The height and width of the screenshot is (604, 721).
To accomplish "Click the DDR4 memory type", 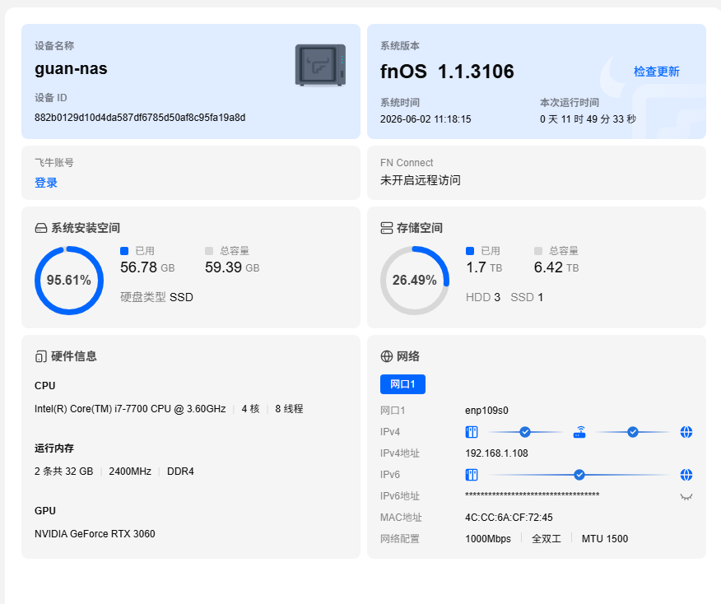I will tap(180, 472).
